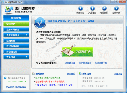Click the 版本信息 update icon
This screenshot has width=127, height=93.
[80, 73]
